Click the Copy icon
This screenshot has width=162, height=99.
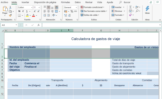10,11
